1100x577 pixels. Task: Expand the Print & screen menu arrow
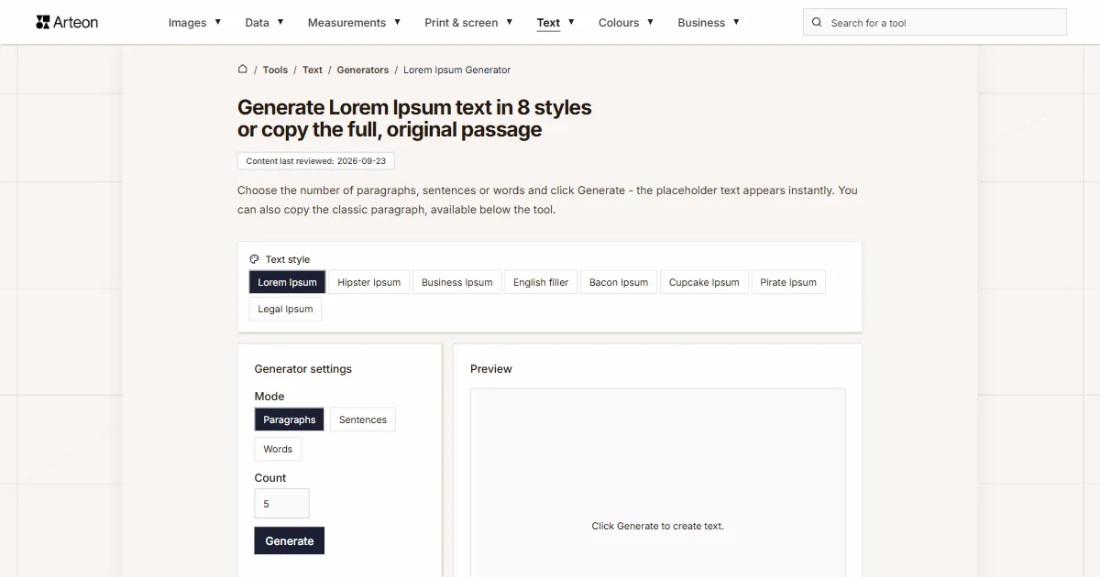pyautogui.click(x=510, y=22)
